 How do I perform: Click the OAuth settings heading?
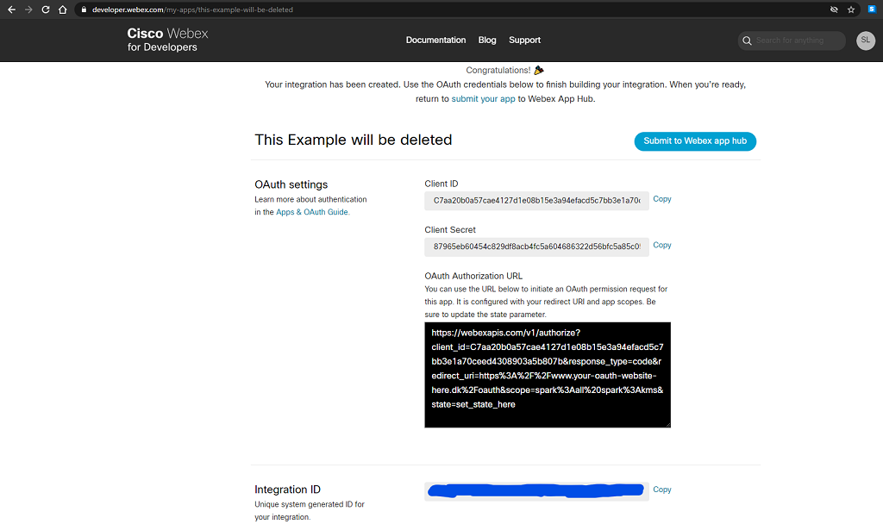click(x=291, y=184)
